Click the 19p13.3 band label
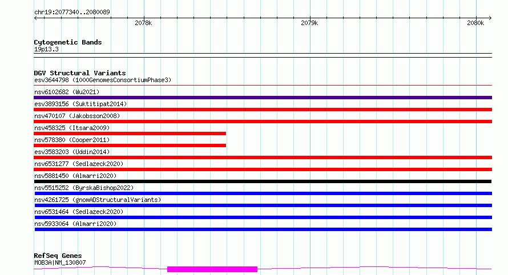 (x=46, y=49)
